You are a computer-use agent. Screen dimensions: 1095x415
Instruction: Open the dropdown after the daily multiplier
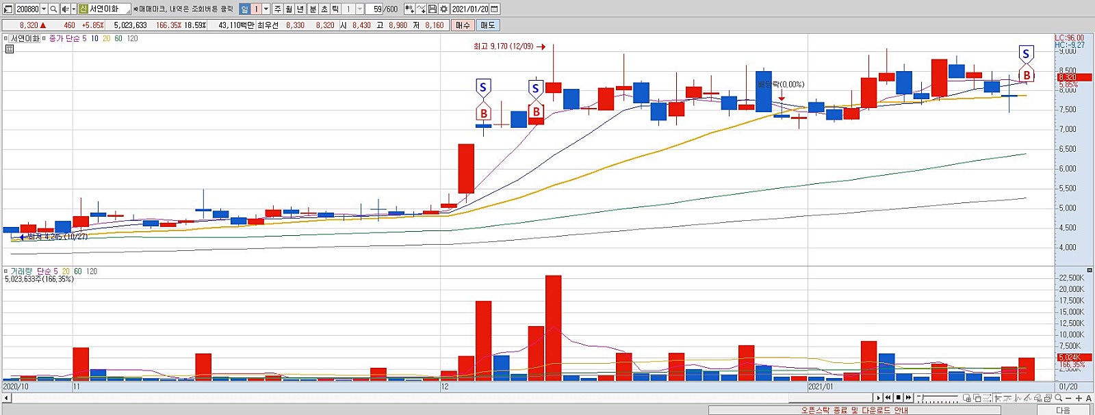(x=266, y=9)
